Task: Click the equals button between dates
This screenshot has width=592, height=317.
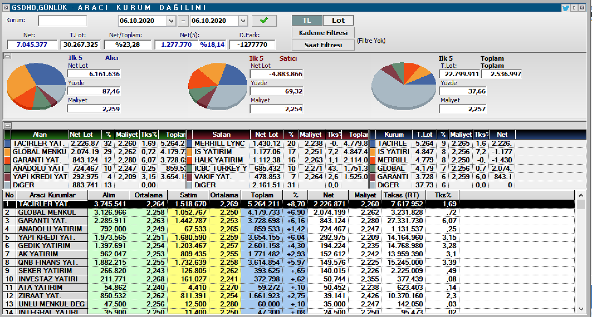Action: [183, 21]
